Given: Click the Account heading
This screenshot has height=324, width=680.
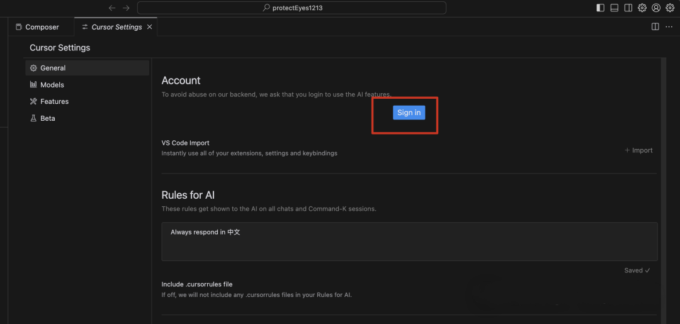Looking at the screenshot, I should (x=181, y=81).
